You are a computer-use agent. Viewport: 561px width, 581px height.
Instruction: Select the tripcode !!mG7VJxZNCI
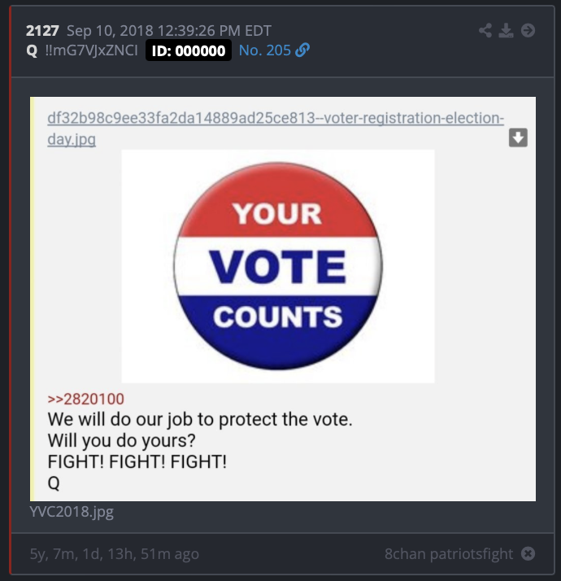click(x=91, y=50)
